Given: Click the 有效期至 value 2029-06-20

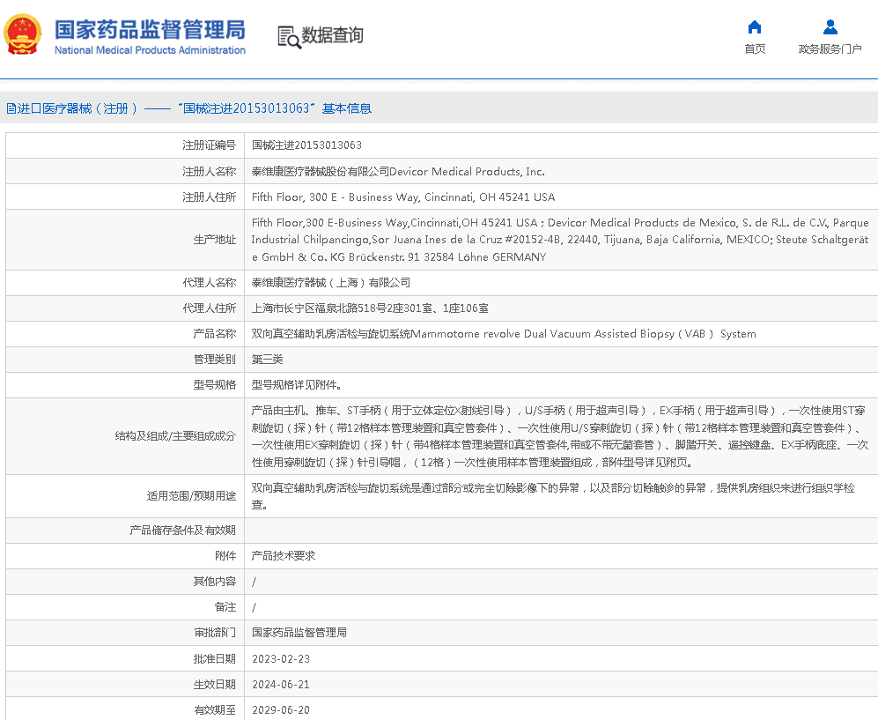Looking at the screenshot, I should (281, 710).
